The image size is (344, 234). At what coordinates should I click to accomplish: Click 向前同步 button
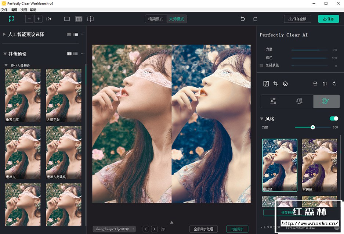(x=237, y=229)
